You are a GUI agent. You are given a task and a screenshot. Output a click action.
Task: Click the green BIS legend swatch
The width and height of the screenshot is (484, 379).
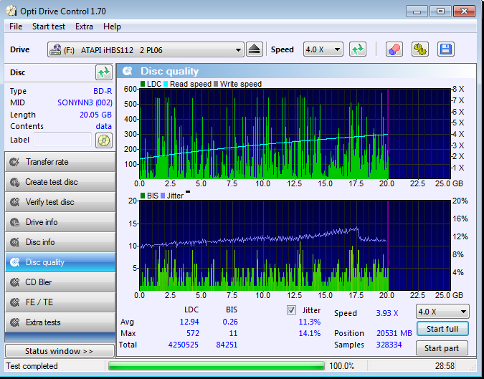pyautogui.click(x=143, y=196)
